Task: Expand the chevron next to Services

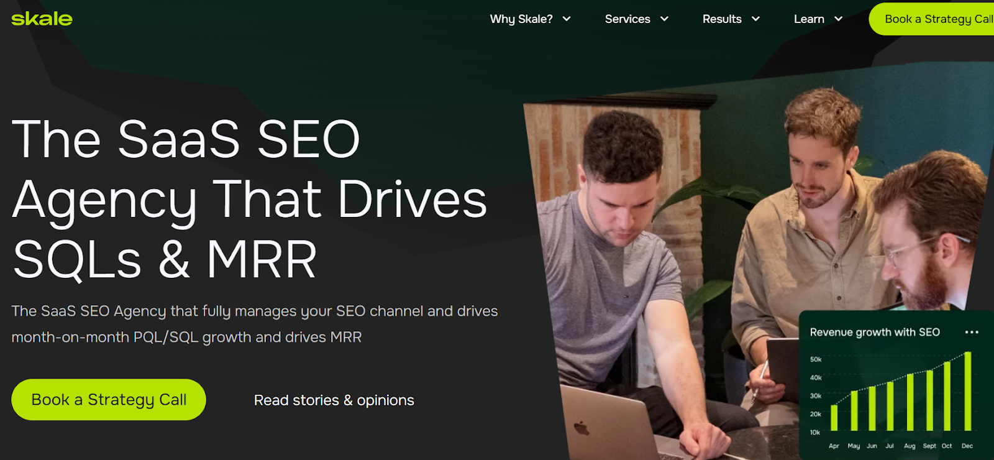Action: (664, 19)
